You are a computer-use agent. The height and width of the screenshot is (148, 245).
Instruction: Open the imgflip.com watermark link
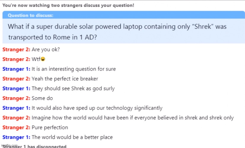pyautogui.click(x=9, y=146)
